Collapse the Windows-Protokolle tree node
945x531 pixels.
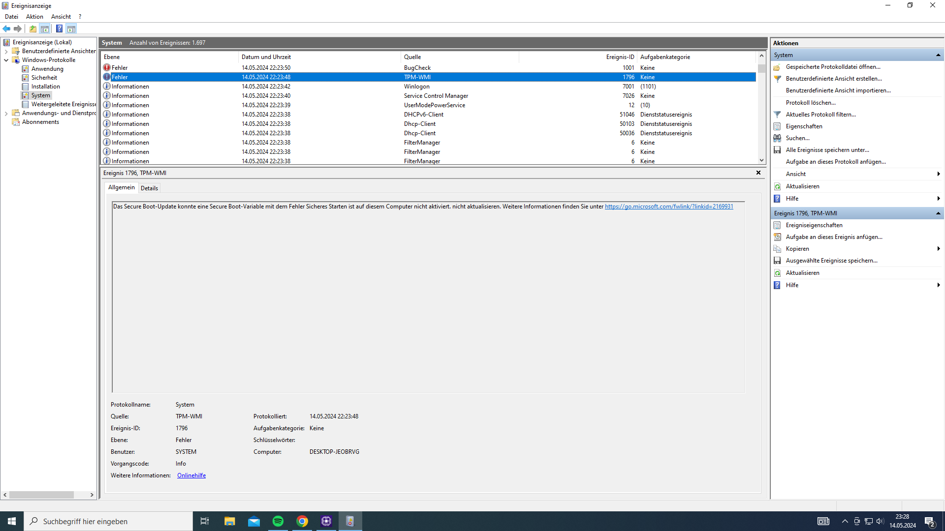coord(6,60)
